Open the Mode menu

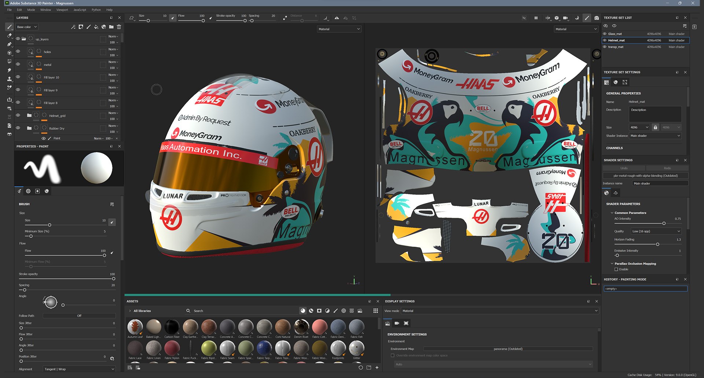31,10
